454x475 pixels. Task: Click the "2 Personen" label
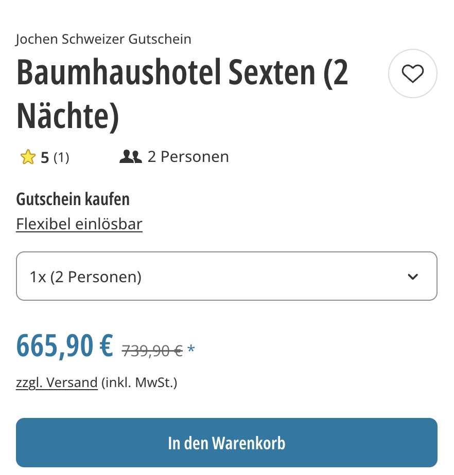coord(188,157)
